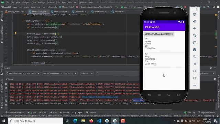This screenshot has height=124, width=220.
Task: Click emulator rotate left icon
Action: click(195, 35)
